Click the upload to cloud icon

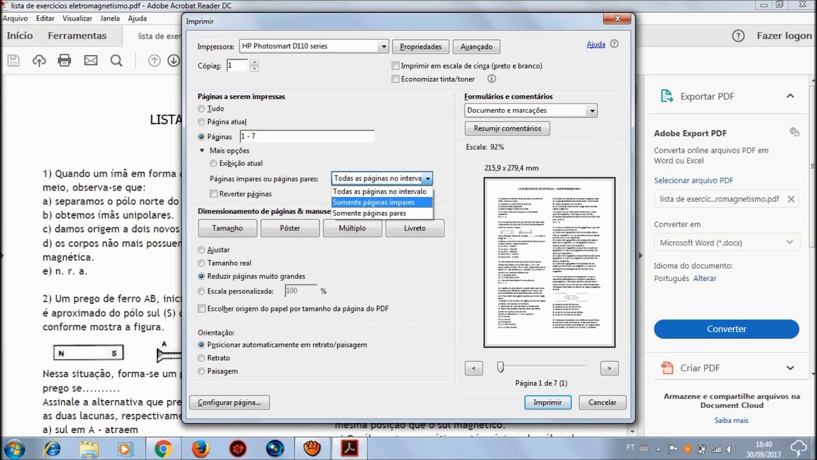(39, 61)
